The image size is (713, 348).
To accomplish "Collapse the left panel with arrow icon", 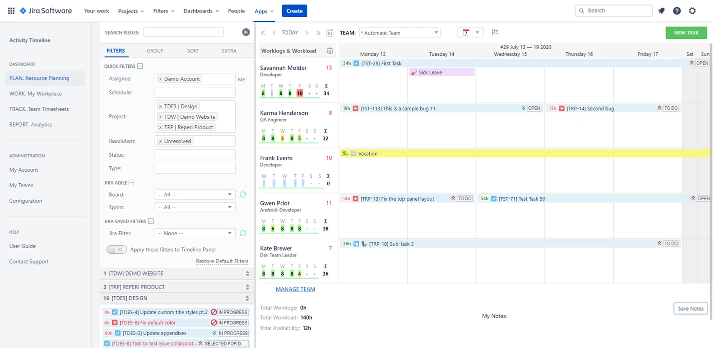I will pos(246,32).
